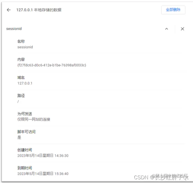
Task: Click the 到期时间 field label
Action: point(25,168)
